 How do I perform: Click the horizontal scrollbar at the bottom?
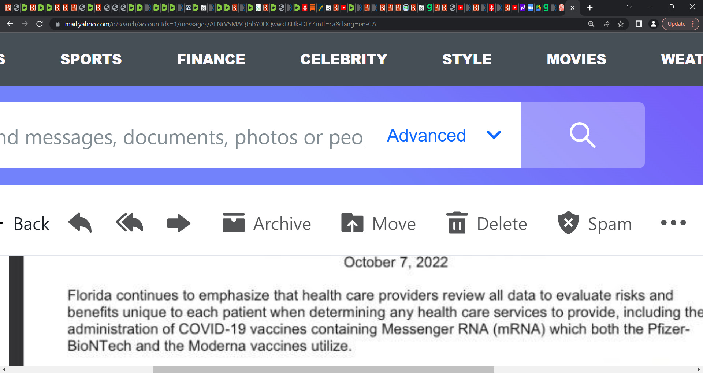(324, 370)
